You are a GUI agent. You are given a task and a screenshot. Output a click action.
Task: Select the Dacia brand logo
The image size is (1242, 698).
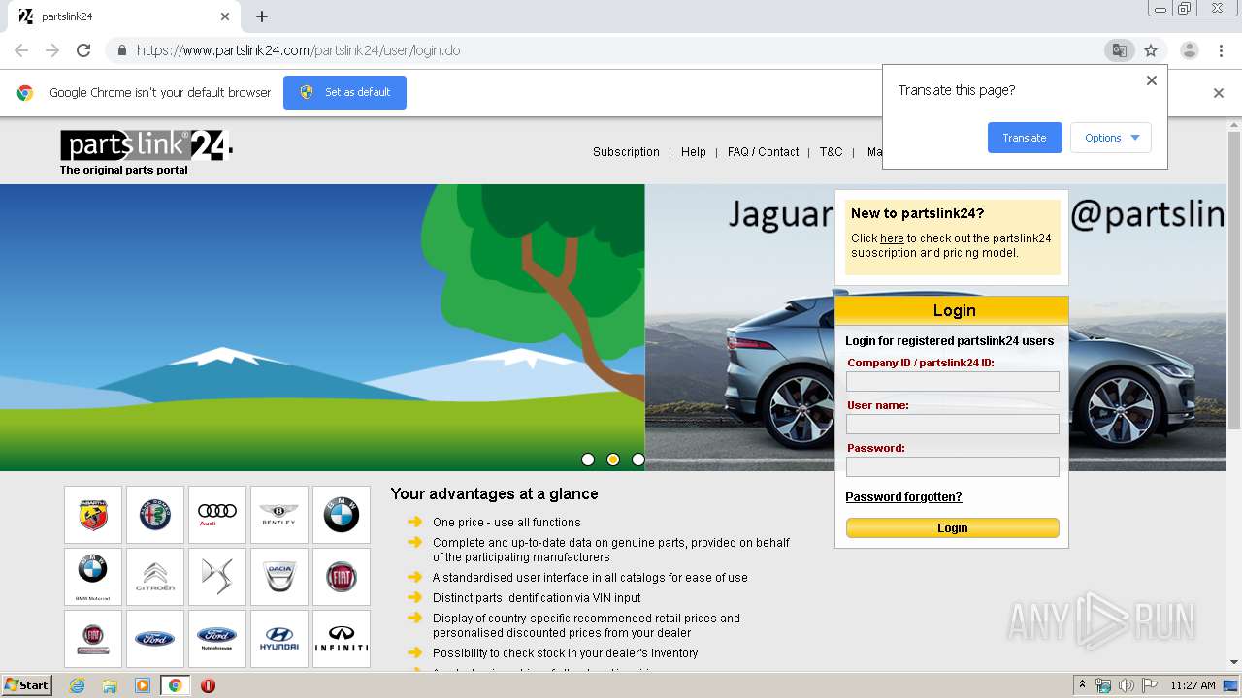(279, 577)
